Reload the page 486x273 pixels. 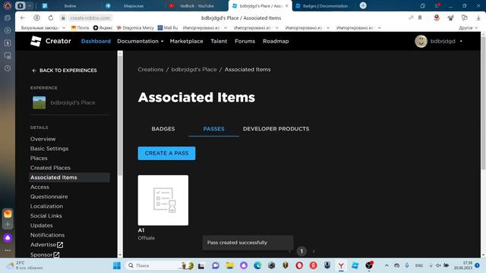pos(51,18)
